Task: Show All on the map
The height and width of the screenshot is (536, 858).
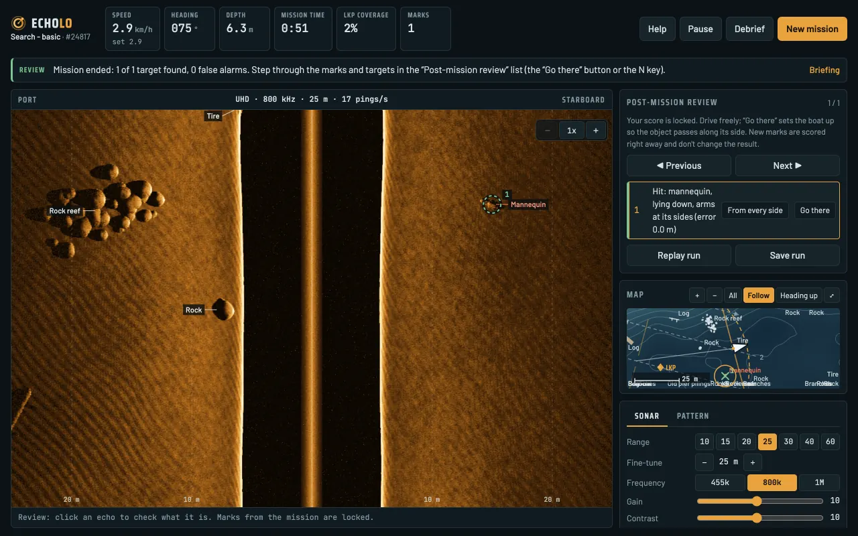Action: pos(733,295)
